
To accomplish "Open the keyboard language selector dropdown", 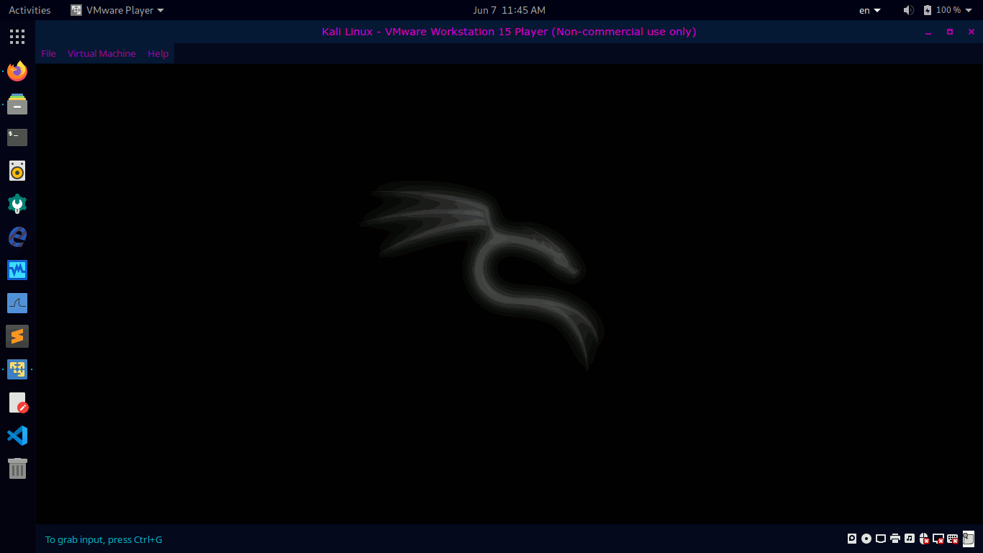I will point(867,10).
